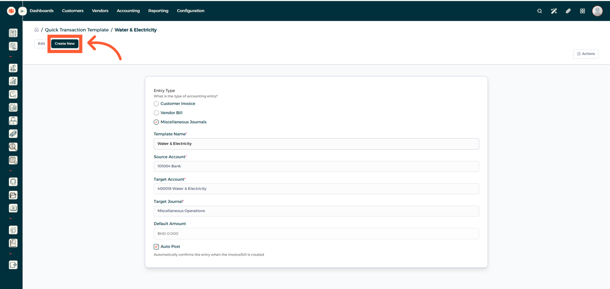
Task: Uncheck the Auto Post checkbox
Action: tap(156, 247)
